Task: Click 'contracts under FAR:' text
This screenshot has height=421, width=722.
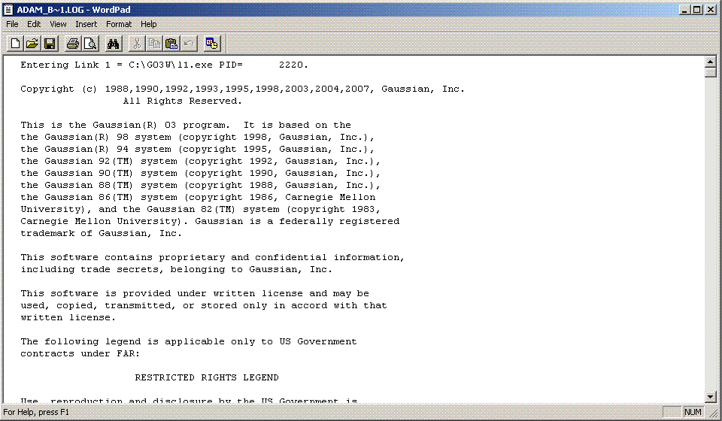Action: (x=80, y=354)
